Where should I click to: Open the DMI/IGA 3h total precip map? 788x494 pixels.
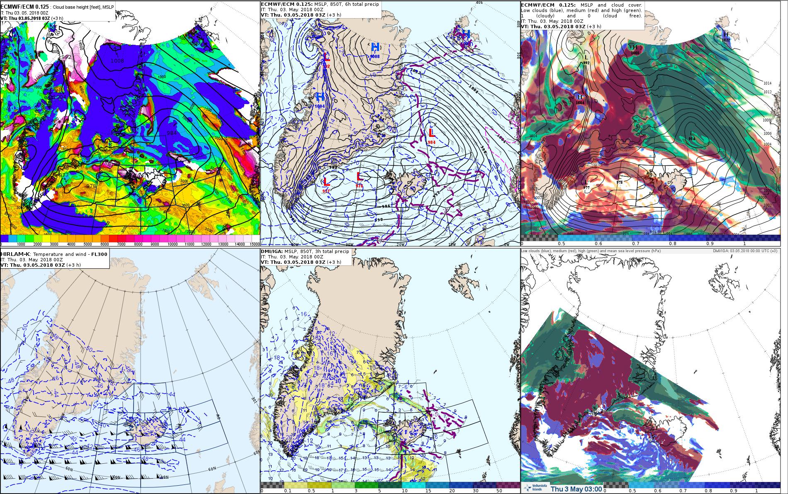click(390, 371)
